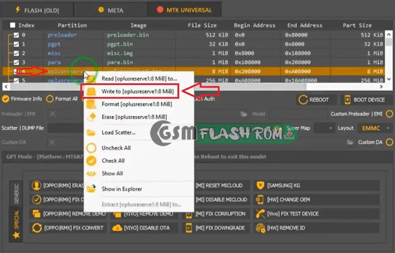395x253 pixels.
Task: Click the HW Remove ID fingerprint icon
Action: 260,228
